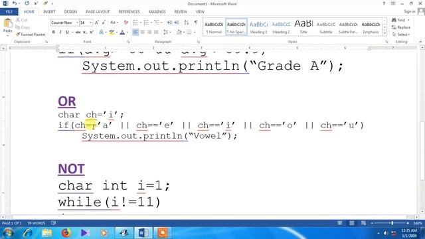This screenshot has height=239, width=425.
Task: Switch to the INSERT tab
Action: [49, 12]
